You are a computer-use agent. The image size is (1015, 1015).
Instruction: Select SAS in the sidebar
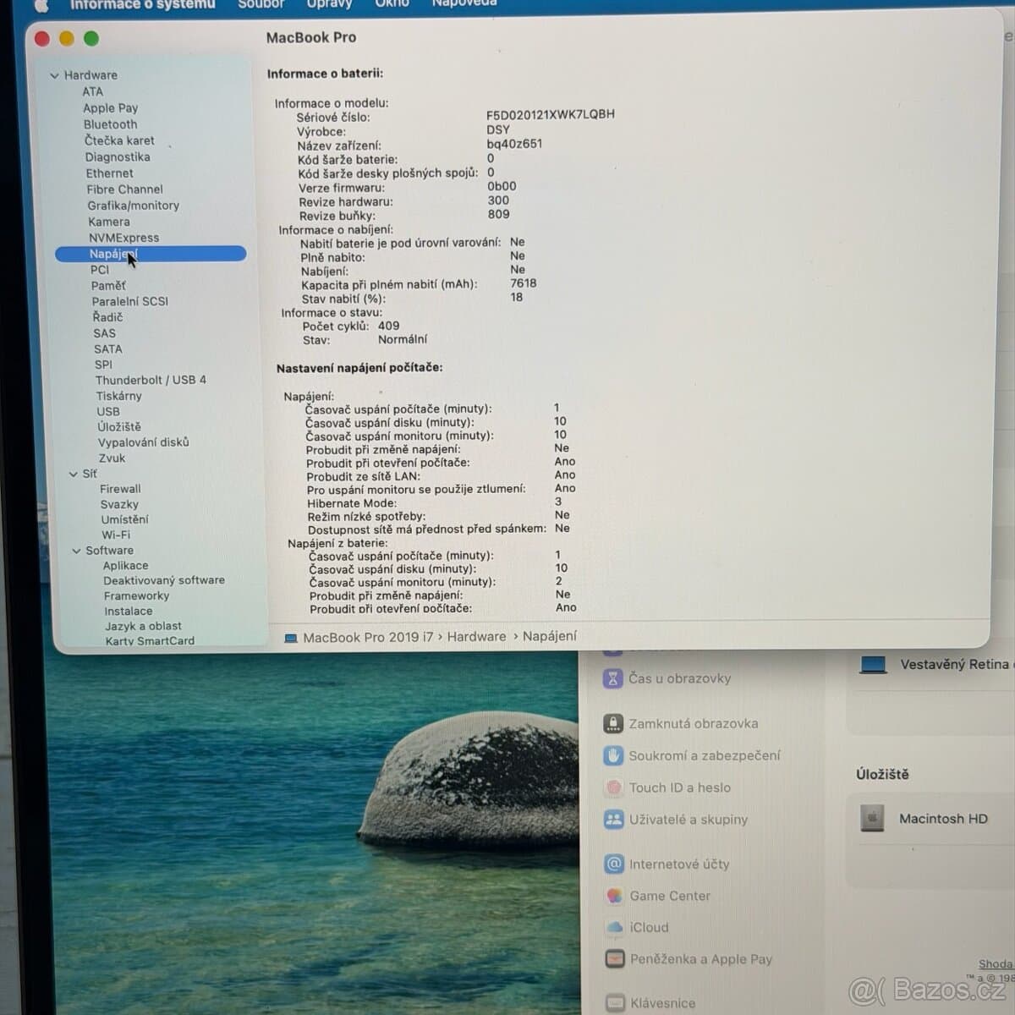pos(104,333)
